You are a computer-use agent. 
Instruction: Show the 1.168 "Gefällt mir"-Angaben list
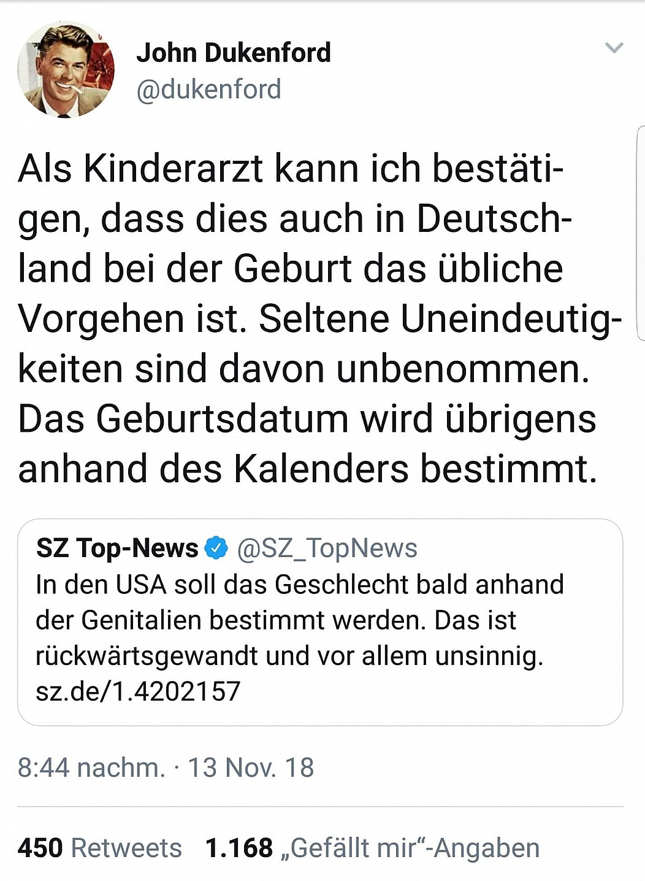(372, 848)
